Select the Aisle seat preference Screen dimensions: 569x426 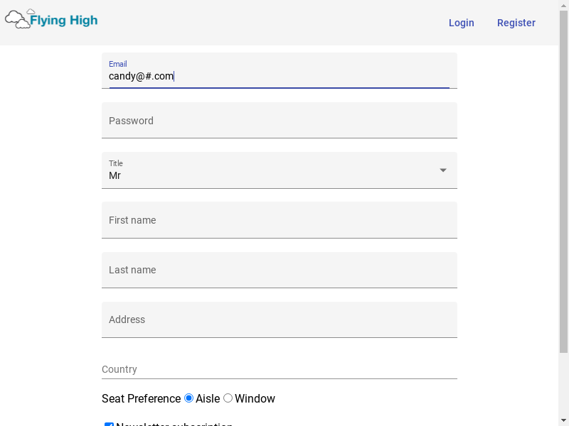(188, 398)
